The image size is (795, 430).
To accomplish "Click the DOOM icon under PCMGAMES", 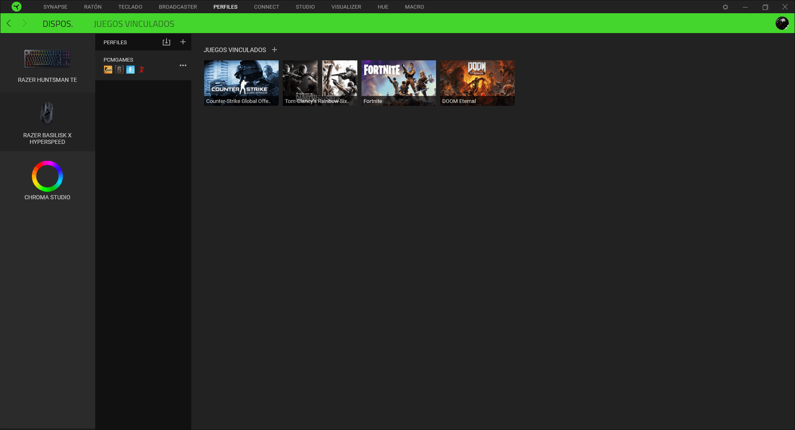I will click(142, 69).
